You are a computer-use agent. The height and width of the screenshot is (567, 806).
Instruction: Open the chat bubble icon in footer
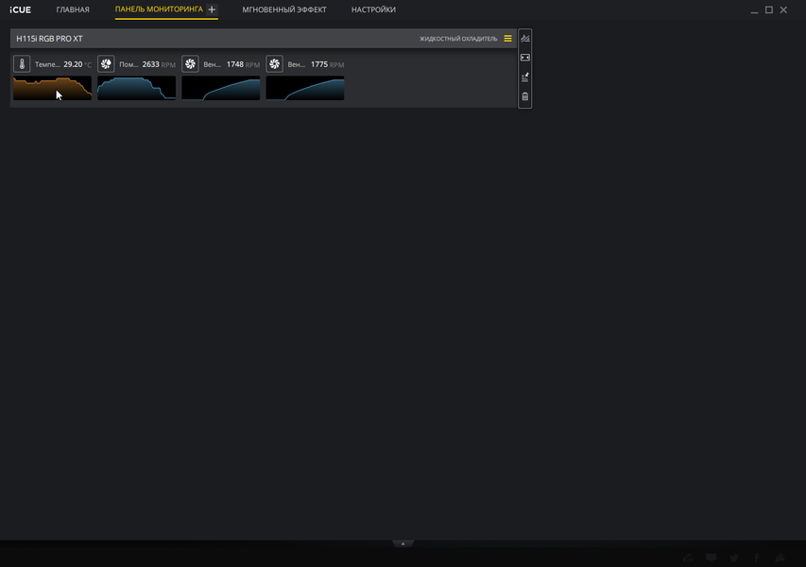(x=712, y=558)
